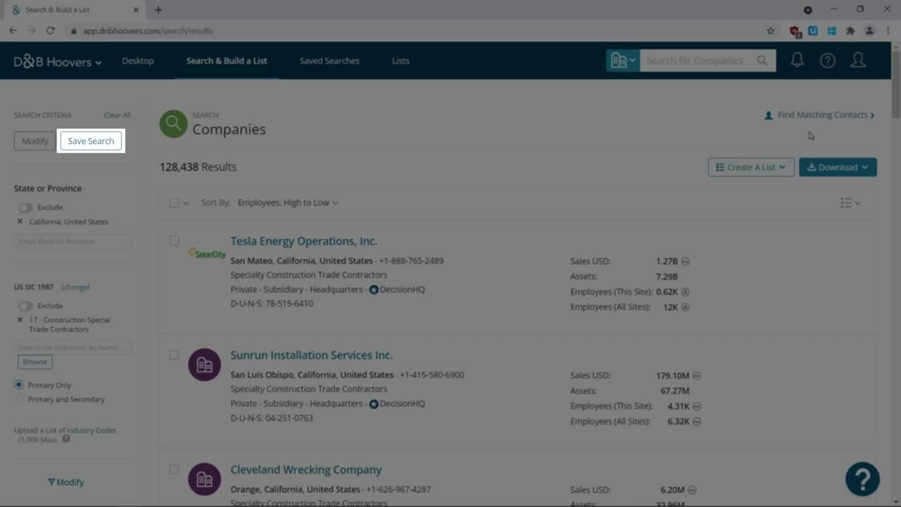901x507 pixels.
Task: Click the bottom Modify filter link
Action: pyautogui.click(x=65, y=482)
